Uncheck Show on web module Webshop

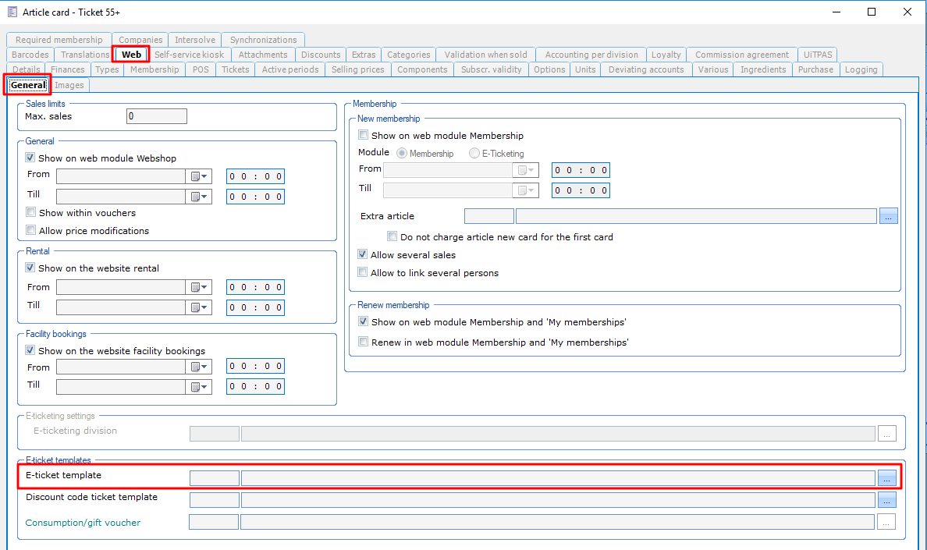tap(31, 158)
